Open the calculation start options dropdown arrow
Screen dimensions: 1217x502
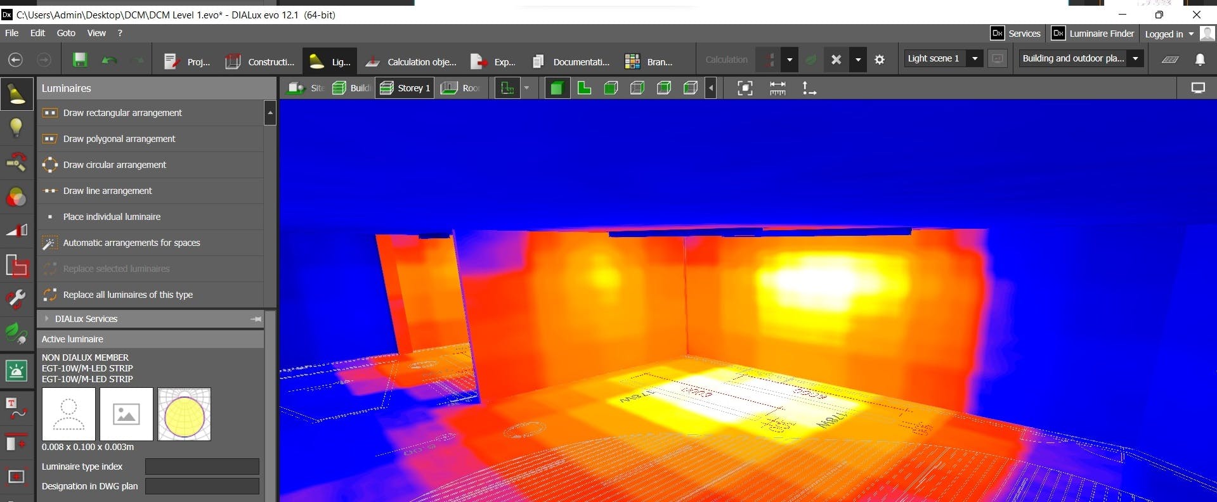(x=790, y=60)
